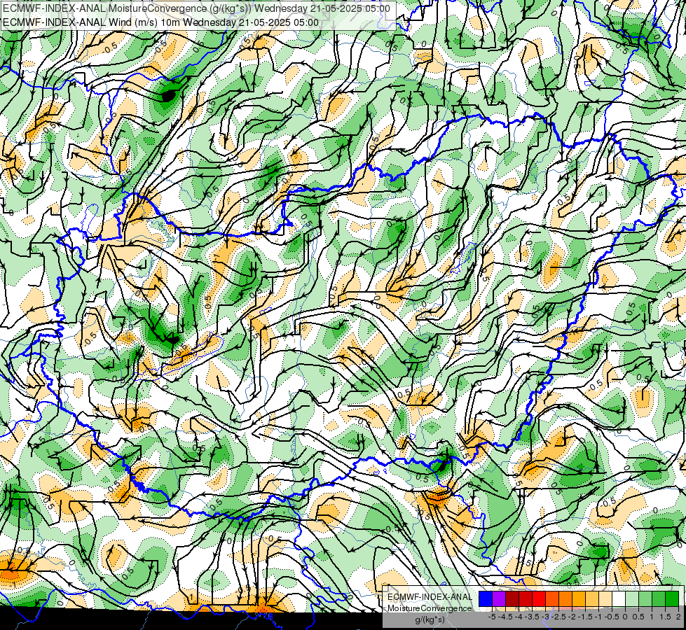
Task: Click the '0' tick value on legend scale
Action: (625, 617)
